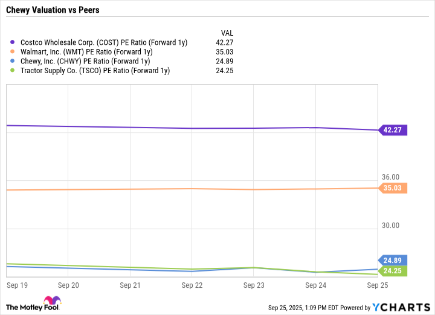Screen dimensions: 435x315
Task: Click the blue 24.89 value flag
Action: pyautogui.click(x=392, y=261)
